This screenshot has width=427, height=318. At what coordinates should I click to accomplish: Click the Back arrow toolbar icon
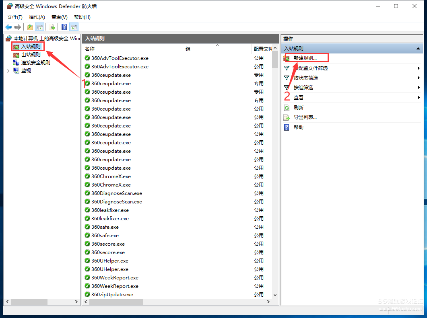pyautogui.click(x=8, y=27)
